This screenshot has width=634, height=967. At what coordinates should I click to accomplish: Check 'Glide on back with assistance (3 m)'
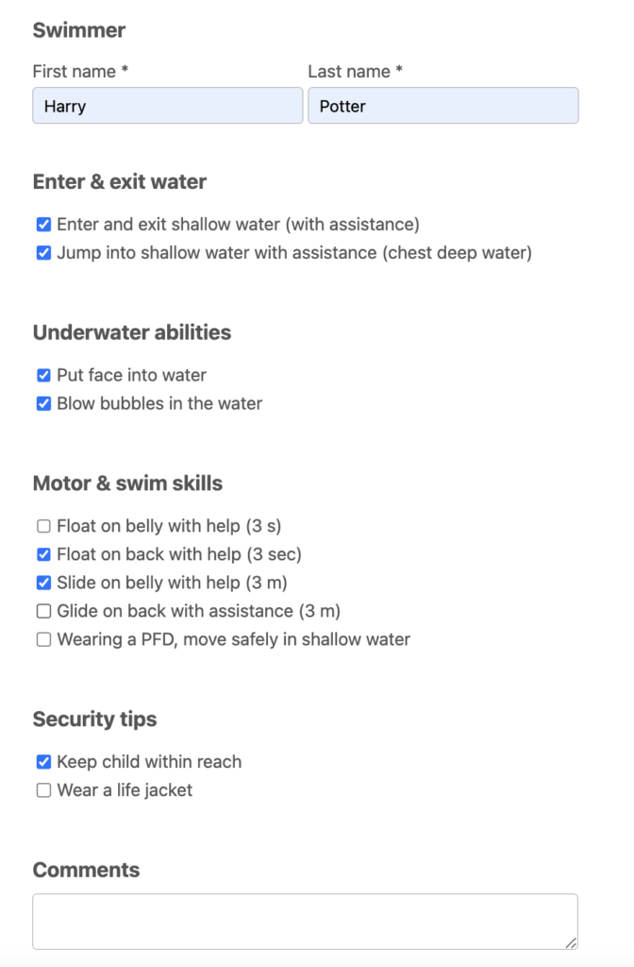pyautogui.click(x=43, y=611)
